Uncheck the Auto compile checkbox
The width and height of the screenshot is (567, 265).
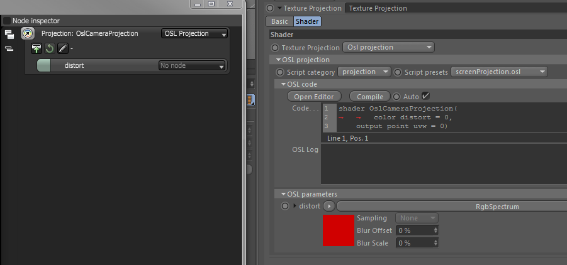[425, 95]
